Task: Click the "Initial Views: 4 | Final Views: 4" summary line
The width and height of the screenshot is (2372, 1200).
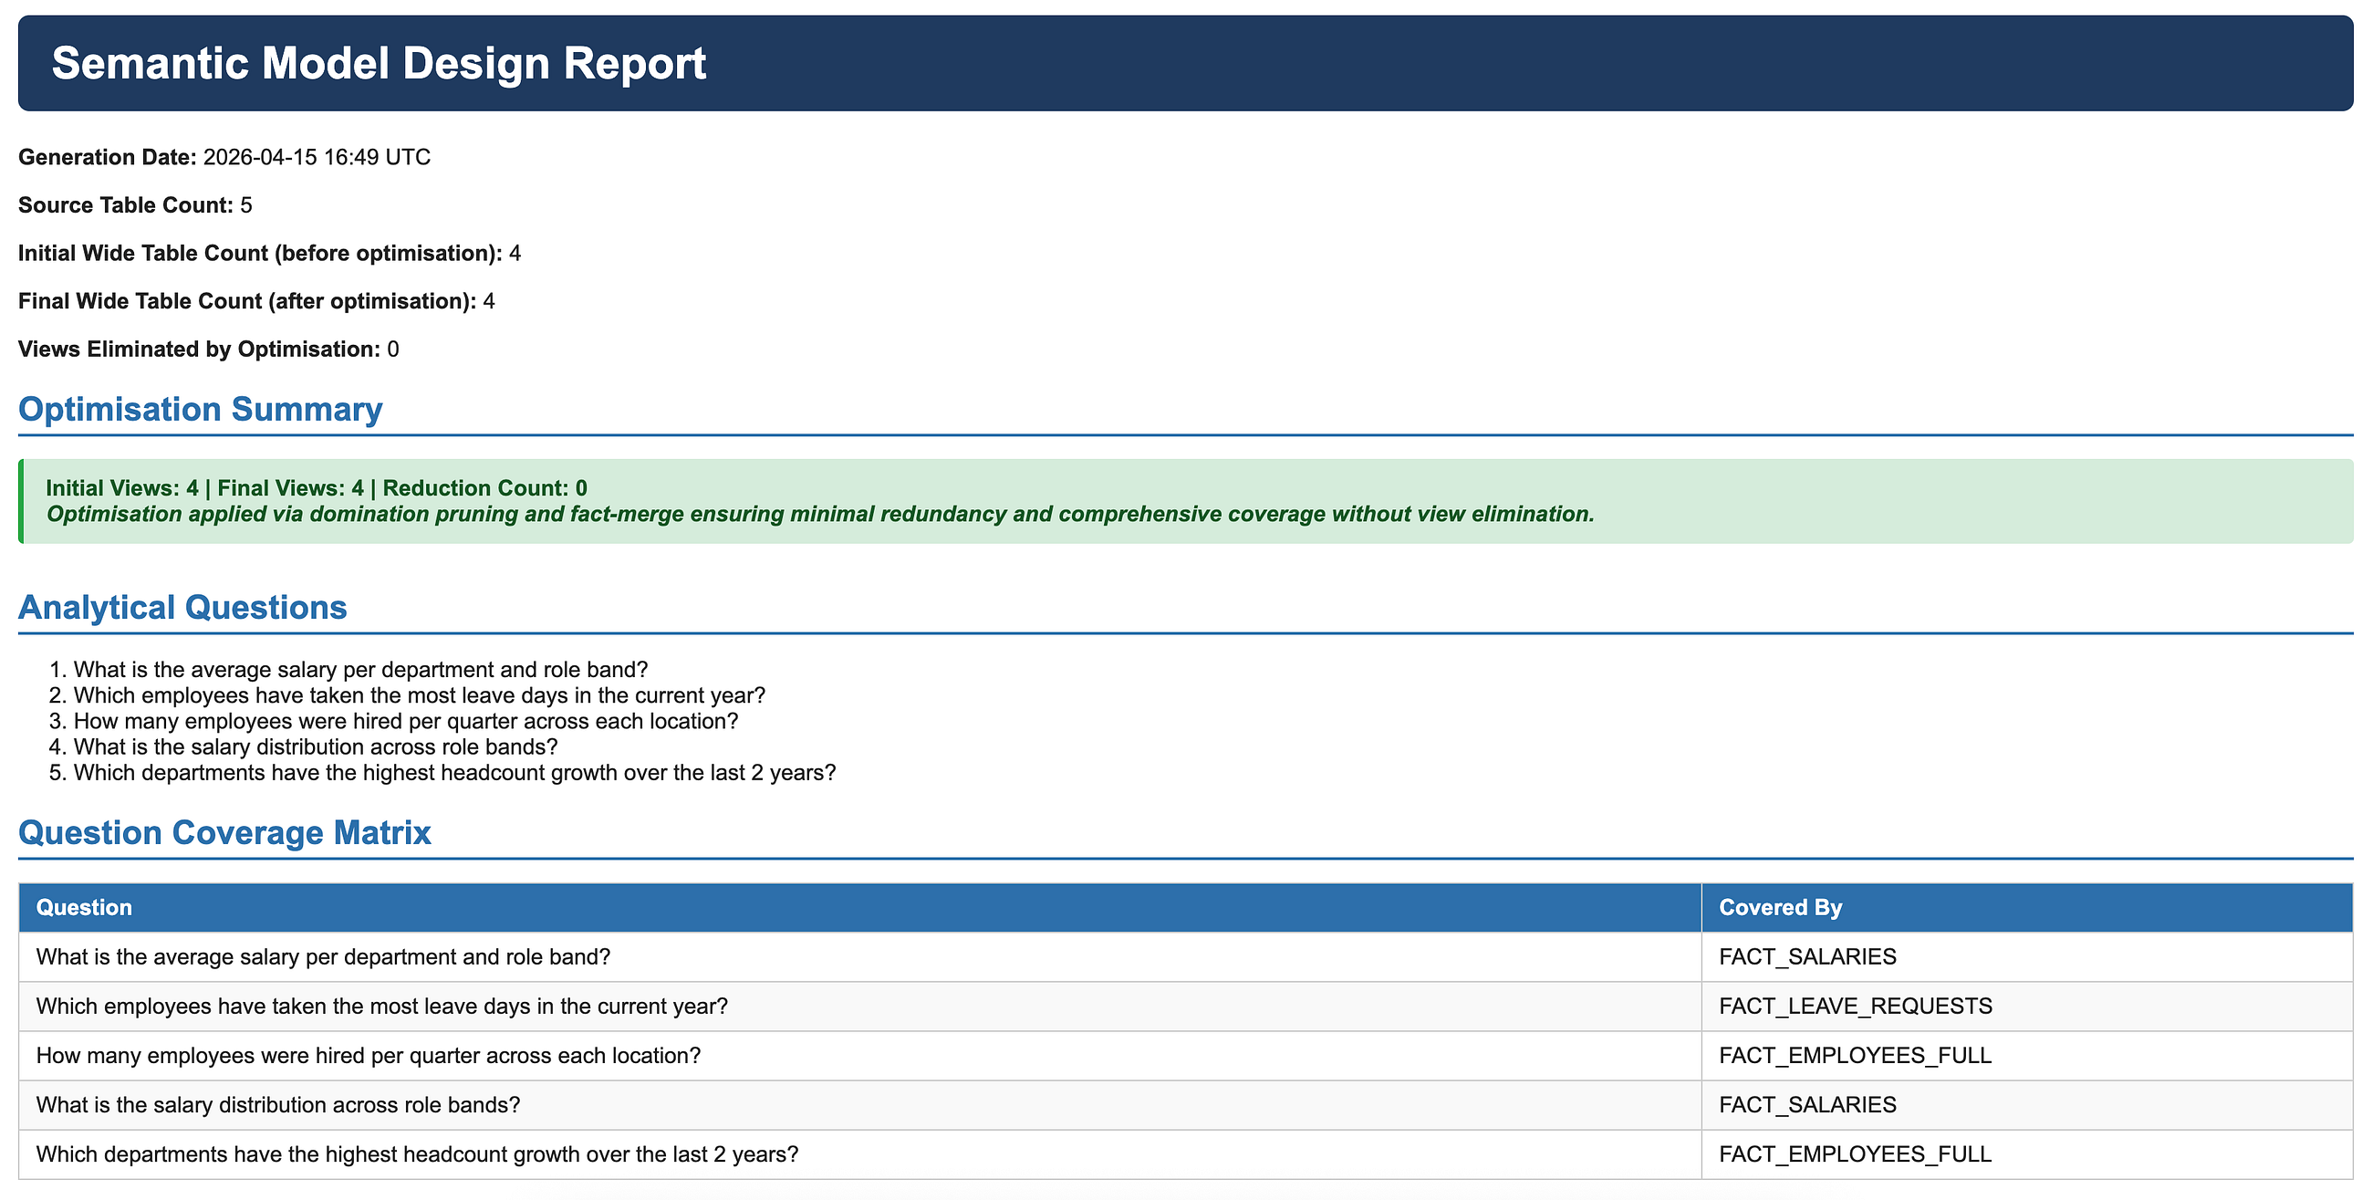Action: click(x=317, y=488)
